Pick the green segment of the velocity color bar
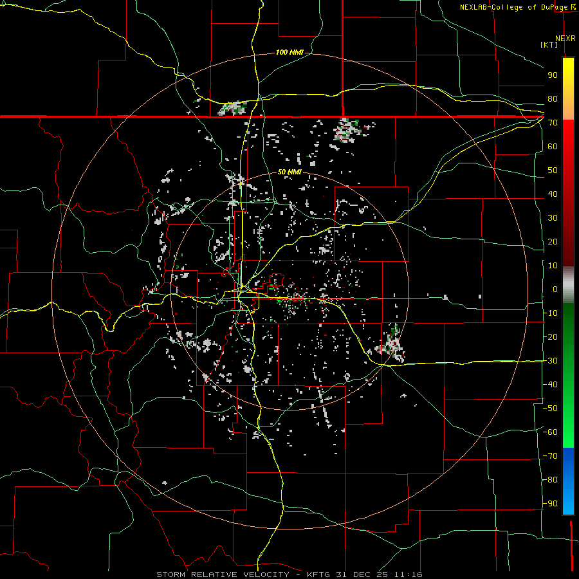This screenshot has width=579, height=579. tap(568, 376)
